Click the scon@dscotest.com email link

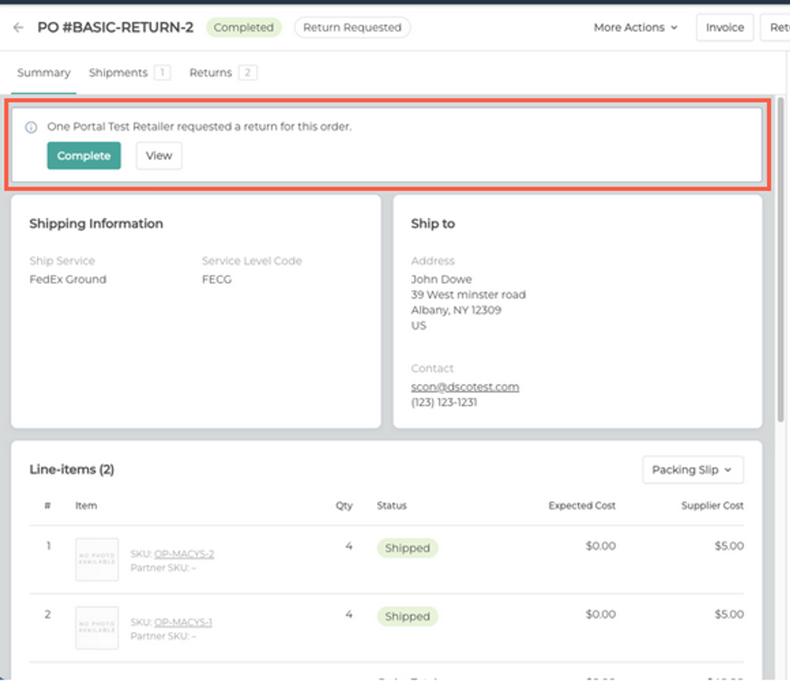click(465, 387)
